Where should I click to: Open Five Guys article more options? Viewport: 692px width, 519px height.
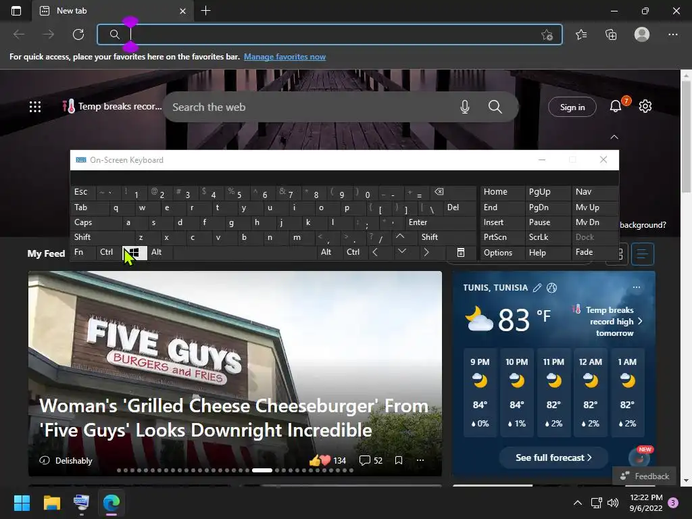coord(420,460)
